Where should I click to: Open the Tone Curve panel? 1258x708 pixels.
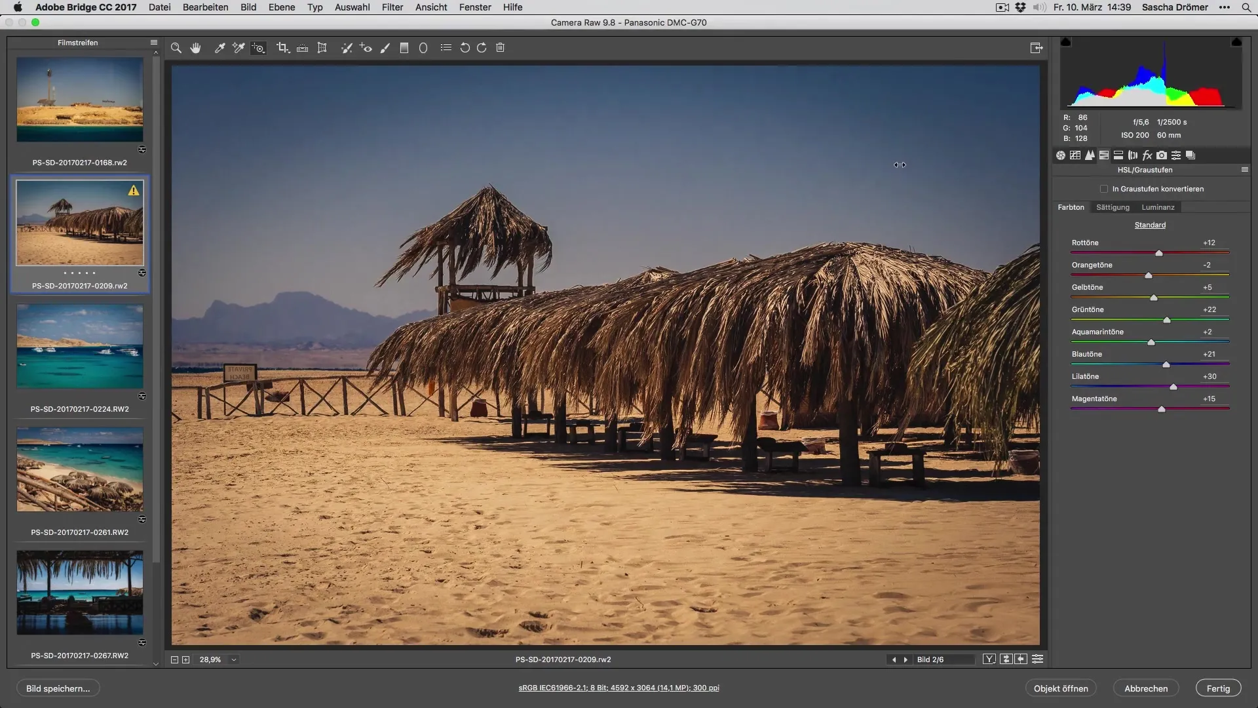1075,155
